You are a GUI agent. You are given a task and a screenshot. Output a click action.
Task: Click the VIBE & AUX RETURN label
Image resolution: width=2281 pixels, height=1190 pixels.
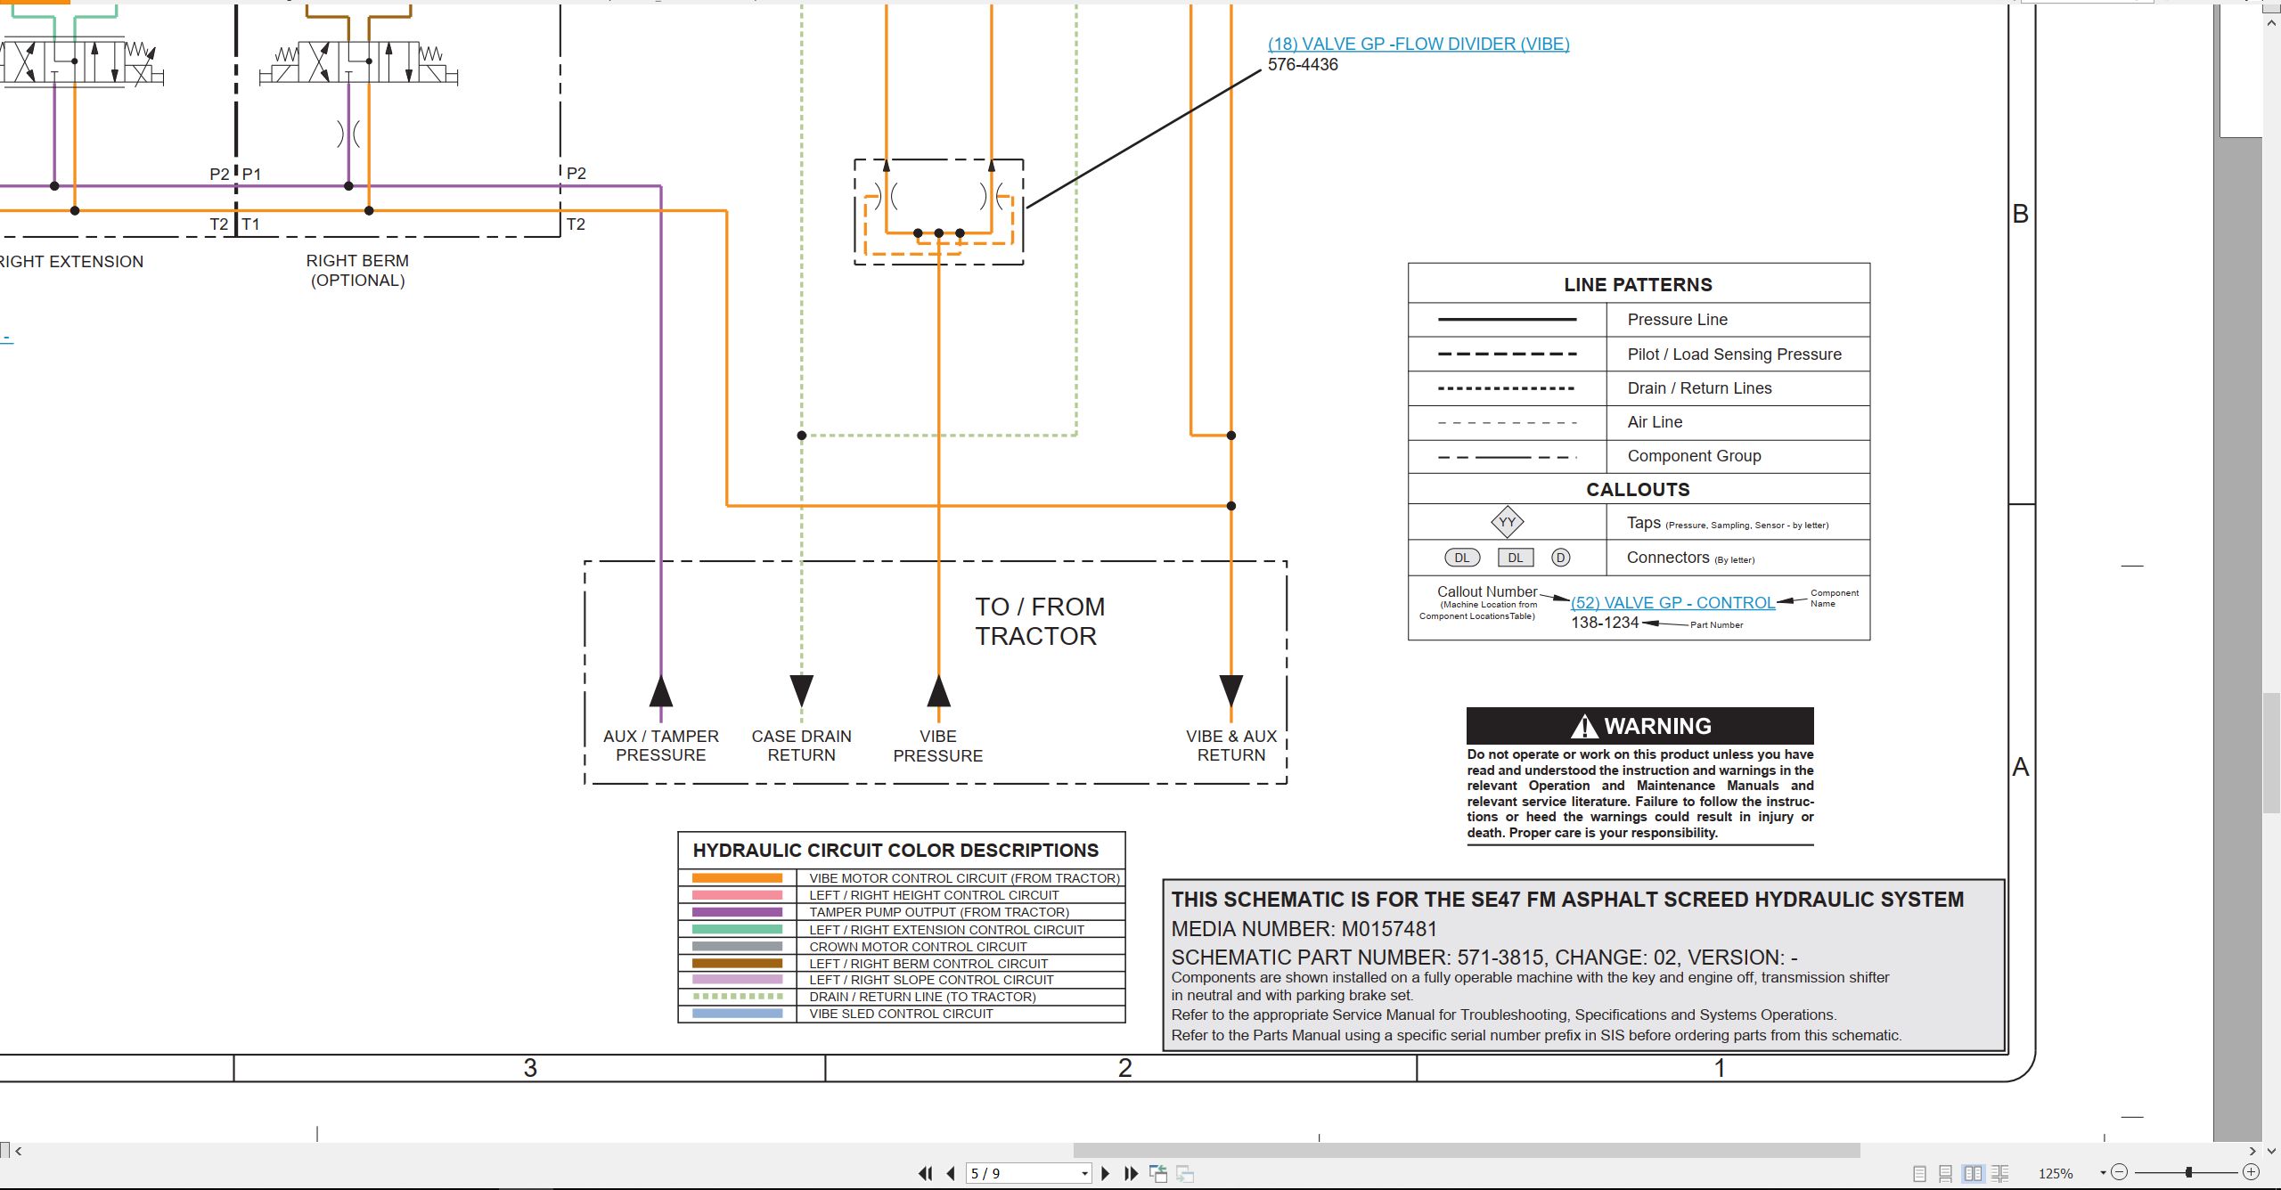coord(1231,746)
